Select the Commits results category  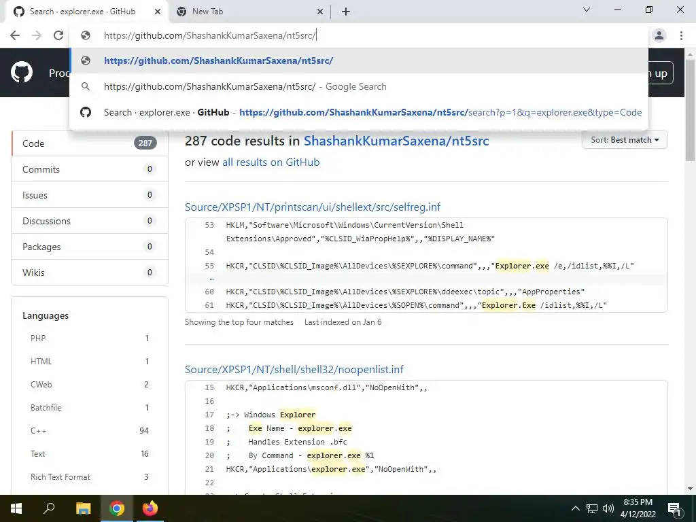click(x=90, y=169)
